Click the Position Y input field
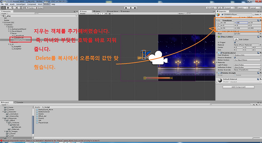This screenshot has width=262, height=143. [242, 23]
